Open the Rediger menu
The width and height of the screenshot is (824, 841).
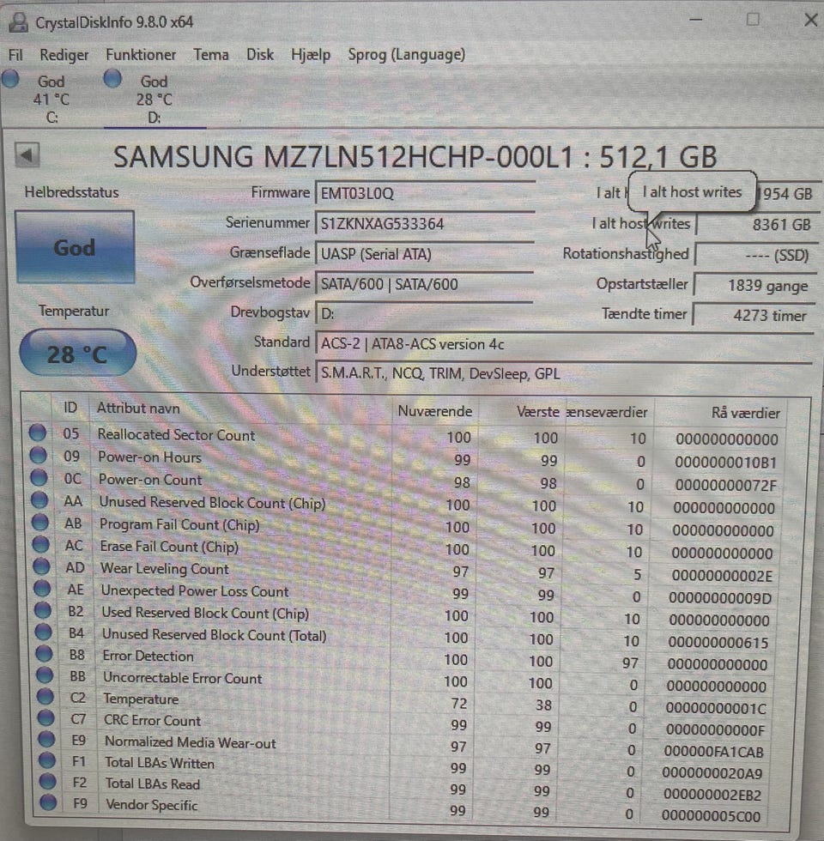pos(64,55)
